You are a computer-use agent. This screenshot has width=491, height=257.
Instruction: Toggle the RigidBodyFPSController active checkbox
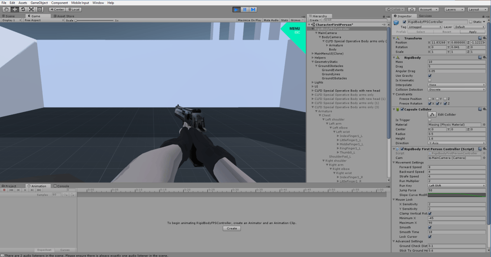404,22
